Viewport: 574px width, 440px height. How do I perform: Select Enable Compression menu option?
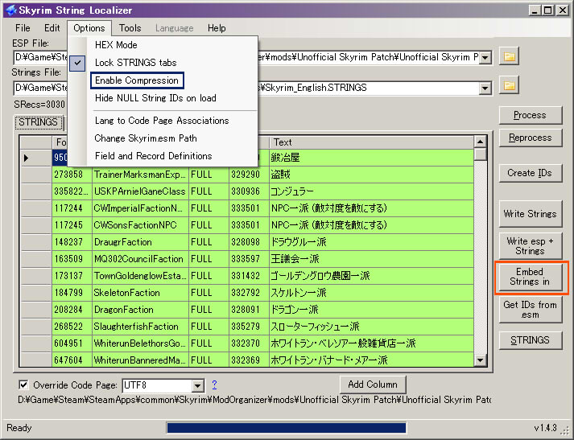137,80
